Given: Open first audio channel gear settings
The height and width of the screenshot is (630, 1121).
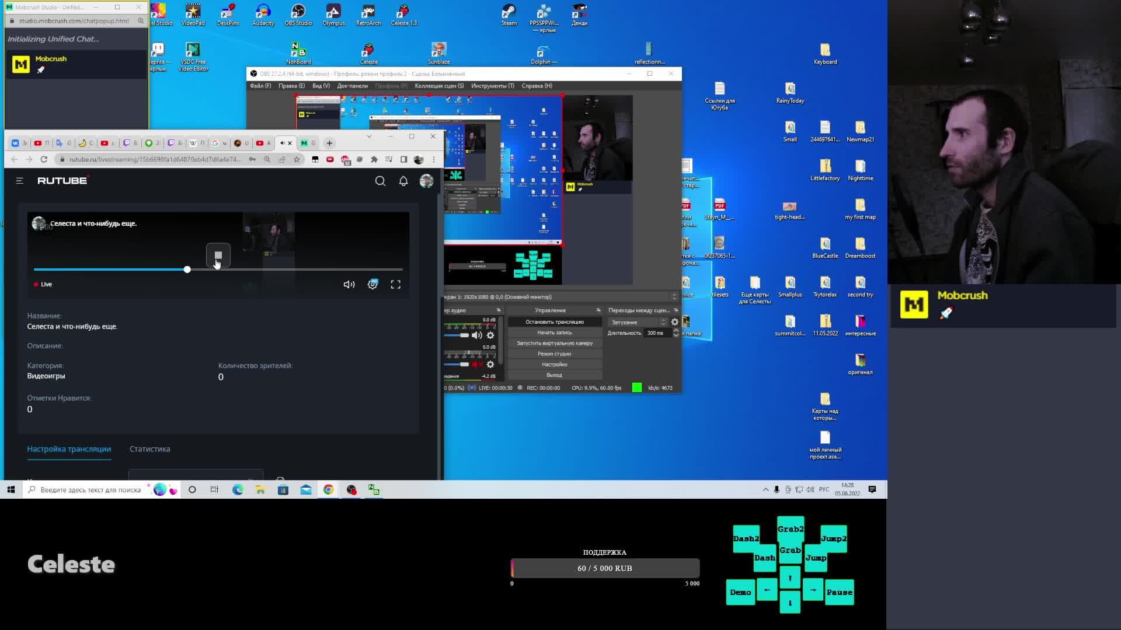Looking at the screenshot, I should pyautogui.click(x=490, y=335).
